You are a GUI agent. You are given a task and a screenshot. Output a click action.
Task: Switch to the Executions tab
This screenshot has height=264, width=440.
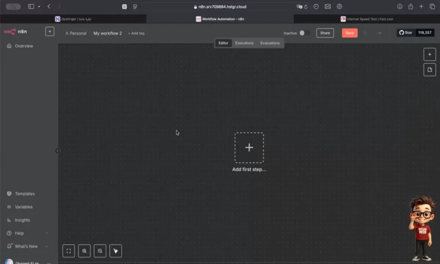(x=244, y=43)
